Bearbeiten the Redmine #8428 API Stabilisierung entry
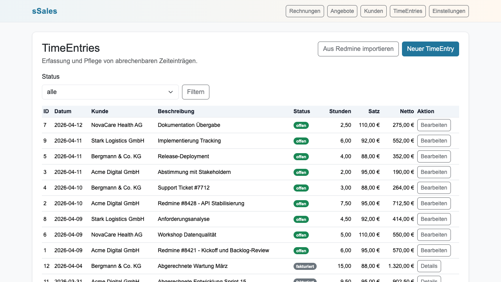 [x=434, y=203]
